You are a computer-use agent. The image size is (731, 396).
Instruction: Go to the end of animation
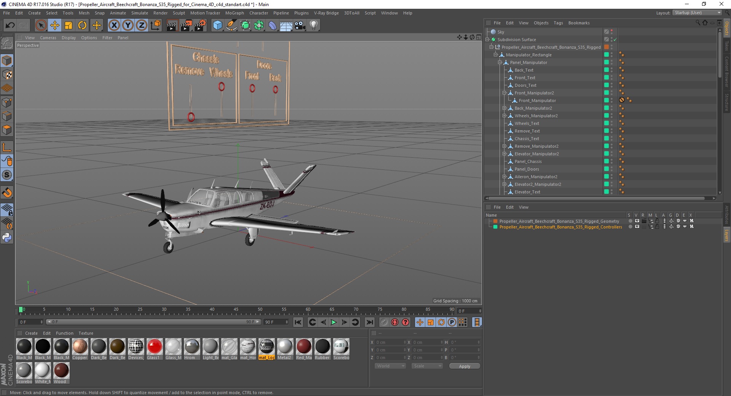[x=369, y=322]
